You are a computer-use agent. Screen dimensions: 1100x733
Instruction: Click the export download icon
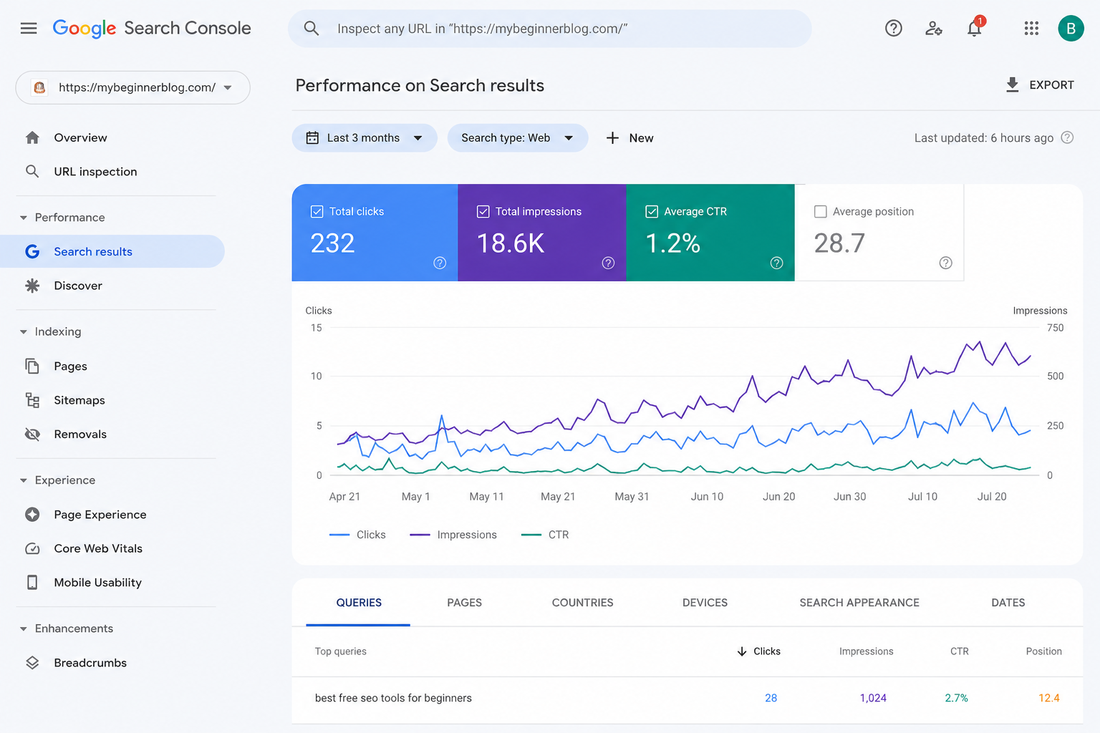1013,84
